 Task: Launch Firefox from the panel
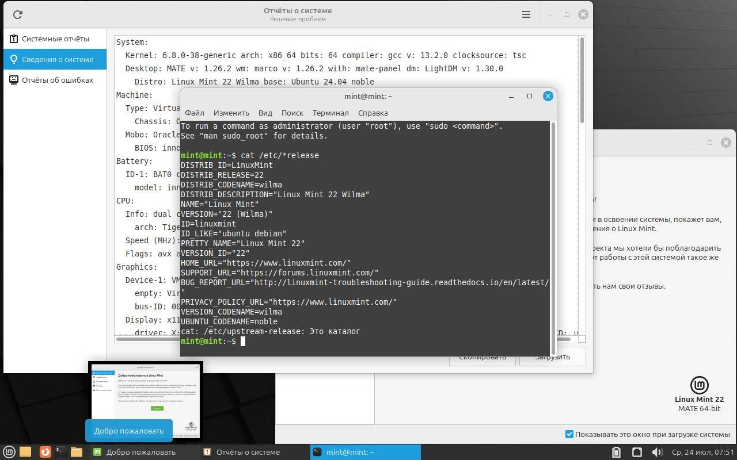(x=45, y=452)
